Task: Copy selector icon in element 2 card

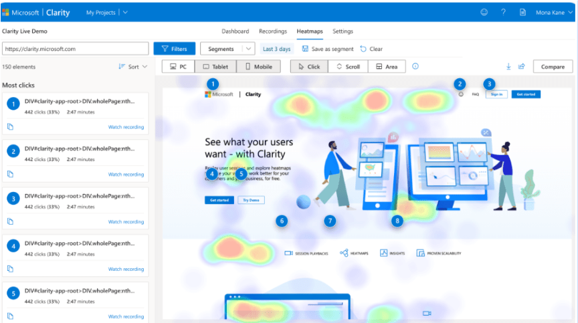Action: (x=10, y=175)
